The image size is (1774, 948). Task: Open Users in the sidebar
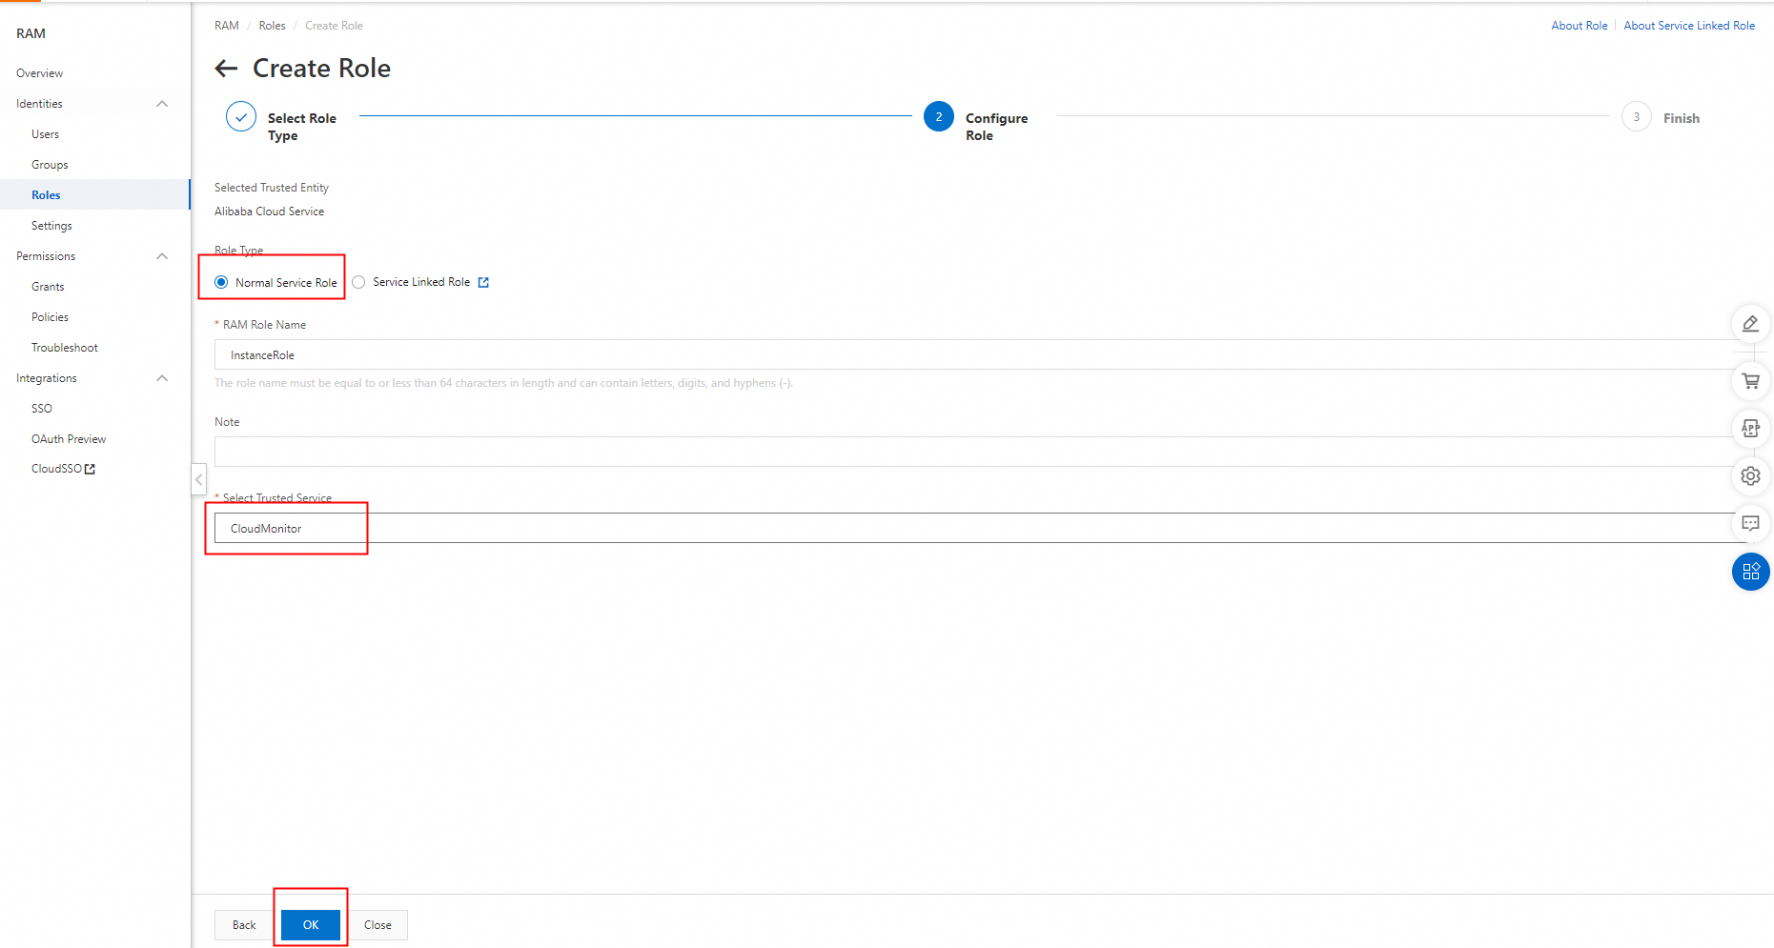45,134
